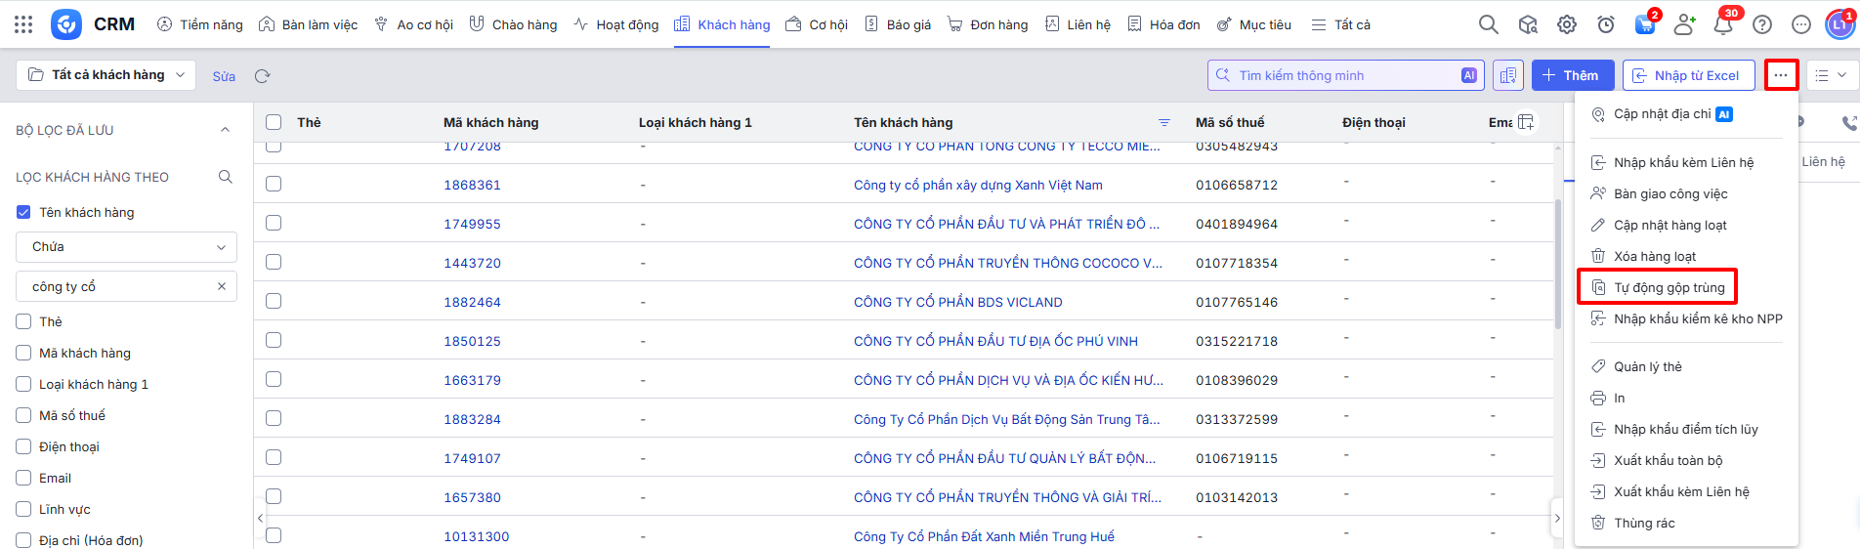Clear the 'công ty cổ' filter text
This screenshot has width=1860, height=549.
[x=222, y=286]
